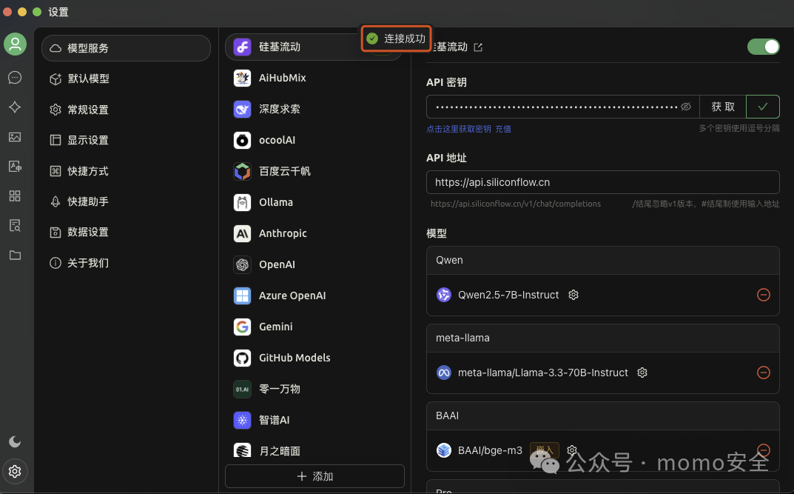The width and height of the screenshot is (794, 494).
Task: Show or hide the API key
Action: (686, 107)
